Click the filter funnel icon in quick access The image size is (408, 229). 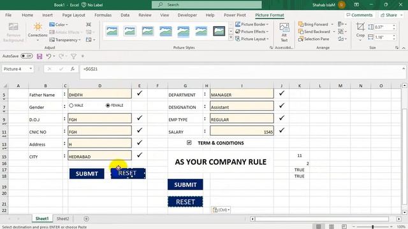(x=74, y=56)
